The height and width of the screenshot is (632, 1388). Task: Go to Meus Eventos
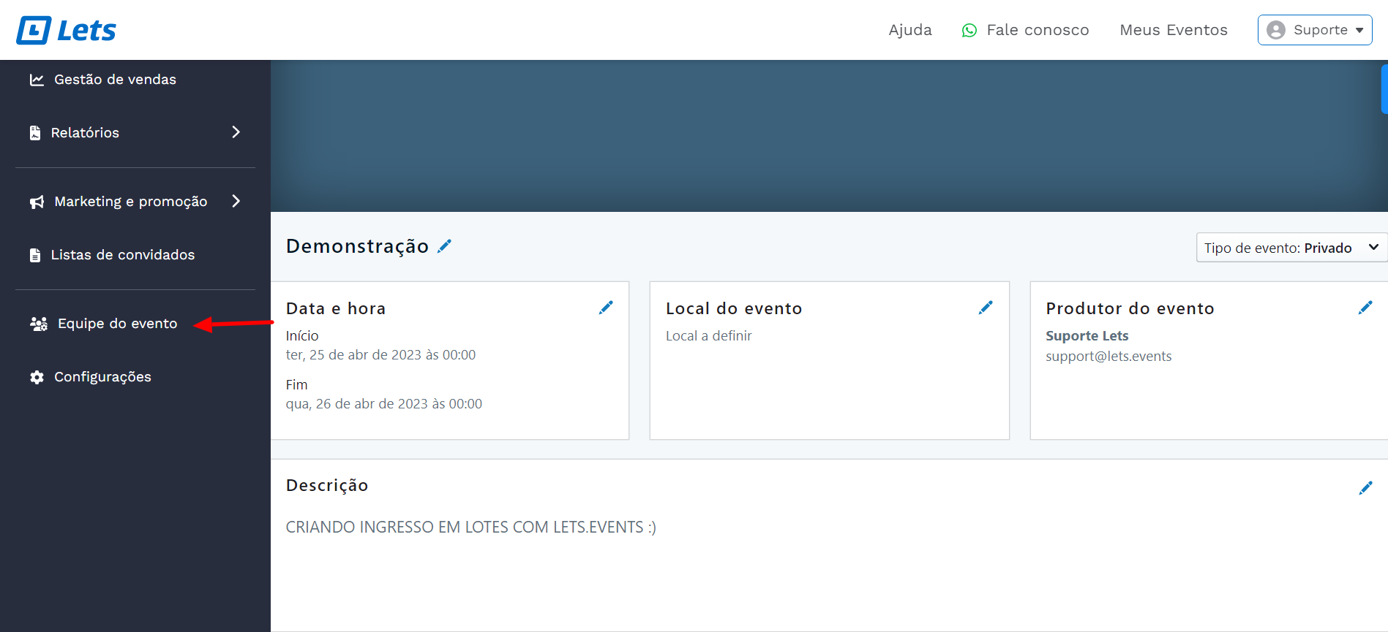pos(1173,30)
